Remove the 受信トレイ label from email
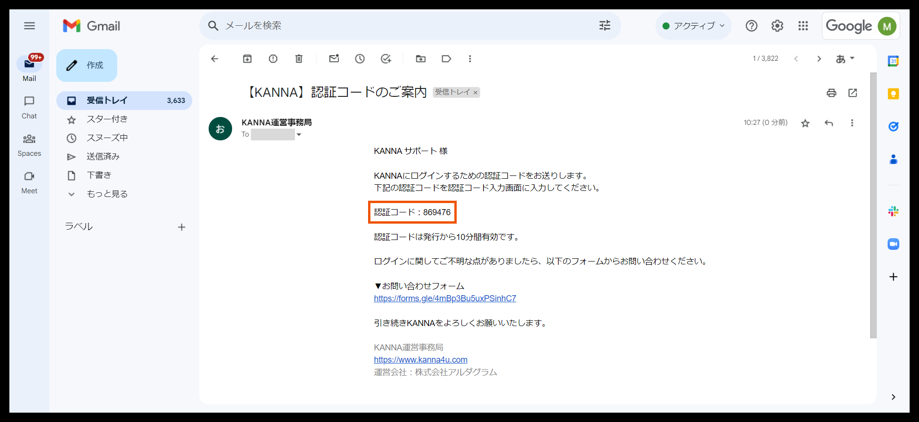Viewport: 919px width, 422px height. coord(475,93)
